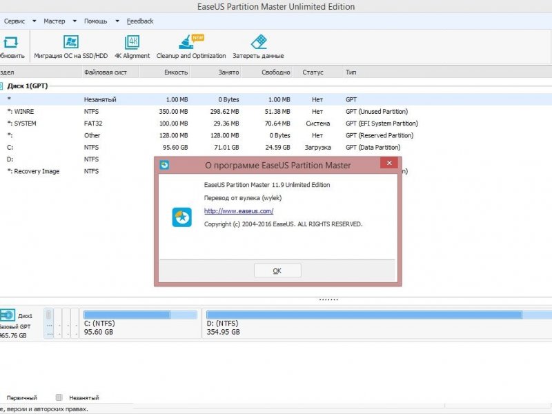
Task: Select the C: partition row in list
Action: (276, 148)
